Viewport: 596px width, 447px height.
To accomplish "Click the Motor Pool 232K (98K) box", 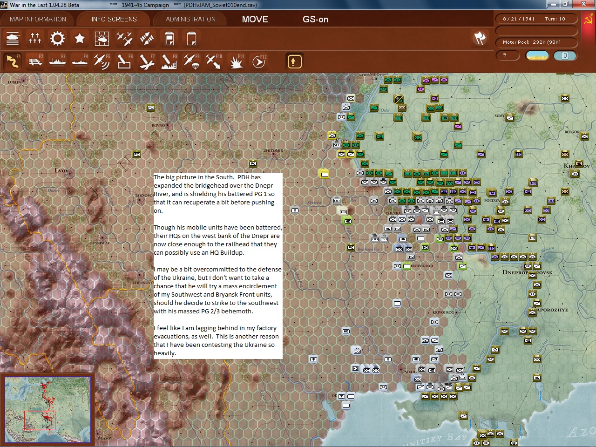I will tap(537, 42).
